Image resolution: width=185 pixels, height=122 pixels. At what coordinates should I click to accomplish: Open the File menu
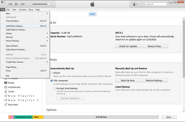click(3, 10)
